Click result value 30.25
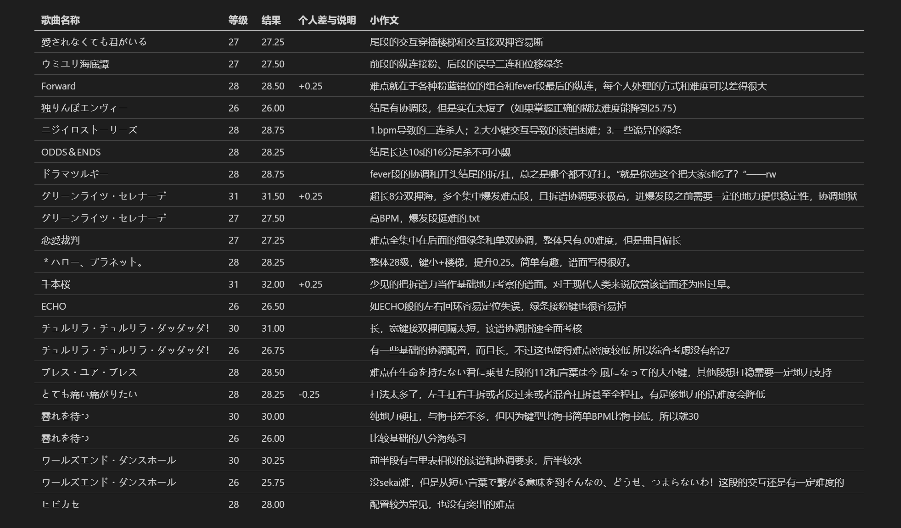 pyautogui.click(x=273, y=460)
